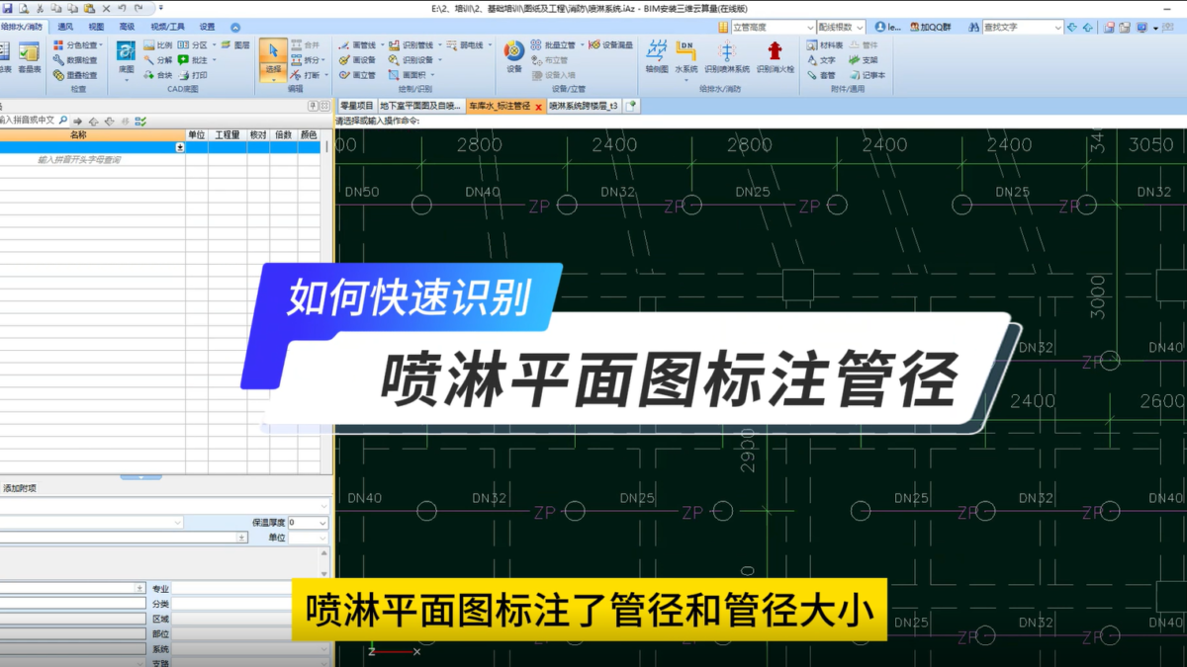Viewport: 1187px width, 667px height.
Task: Expand the 画管线 dropdown arrow
Action: [381, 45]
